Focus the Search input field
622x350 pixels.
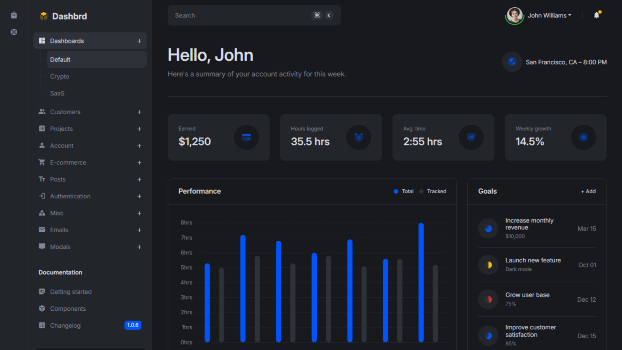(x=241, y=15)
